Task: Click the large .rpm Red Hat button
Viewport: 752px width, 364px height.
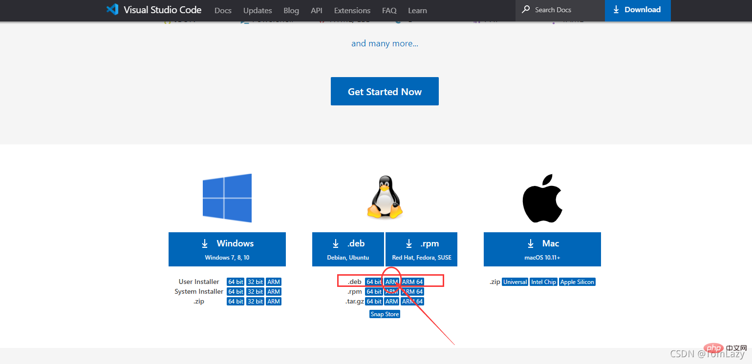Action: point(421,249)
